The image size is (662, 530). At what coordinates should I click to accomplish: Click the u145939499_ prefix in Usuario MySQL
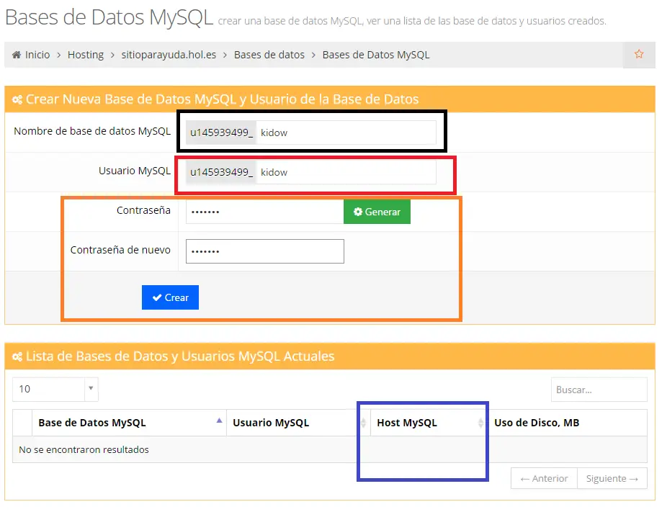221,172
